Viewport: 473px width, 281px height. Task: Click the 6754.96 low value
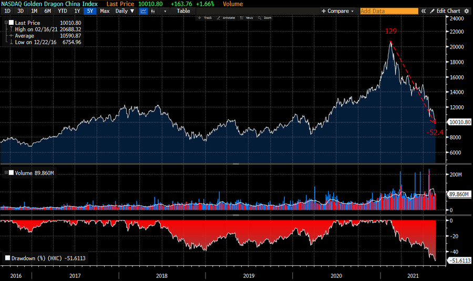click(72, 42)
